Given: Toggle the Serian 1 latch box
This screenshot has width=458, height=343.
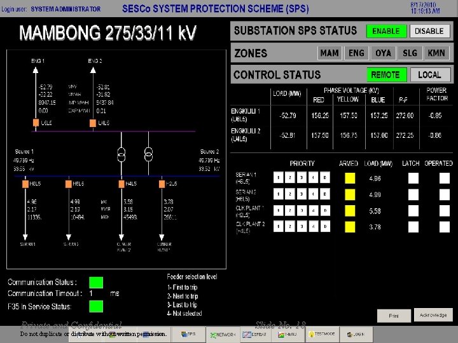Looking at the screenshot, I should pos(413,178).
